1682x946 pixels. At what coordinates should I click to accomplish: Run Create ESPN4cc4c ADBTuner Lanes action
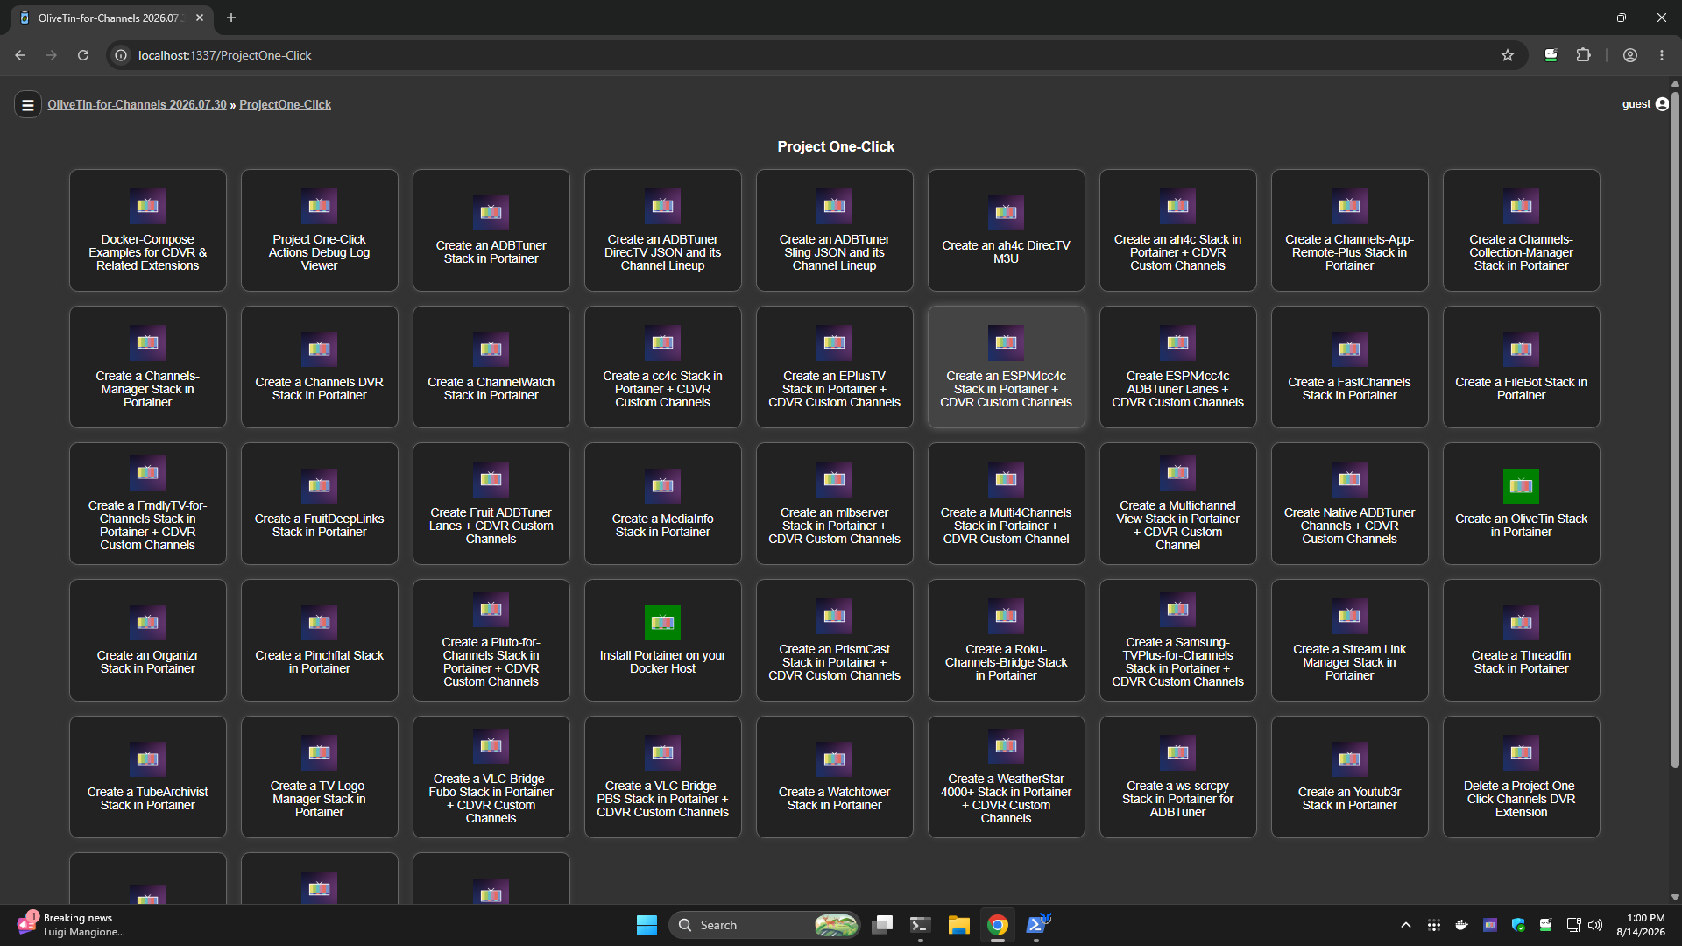coord(1178,367)
